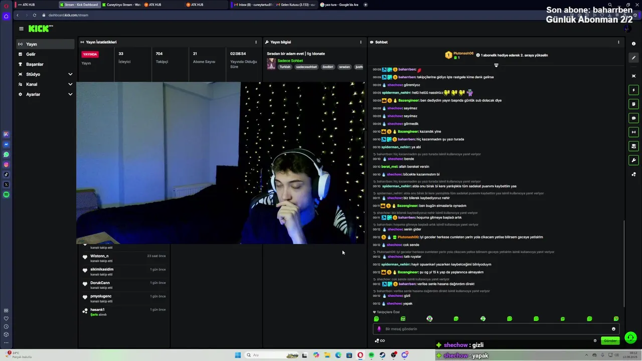Screen dimensions: 642x361
Task: Click the Kick logo
Action: (x=40, y=29)
